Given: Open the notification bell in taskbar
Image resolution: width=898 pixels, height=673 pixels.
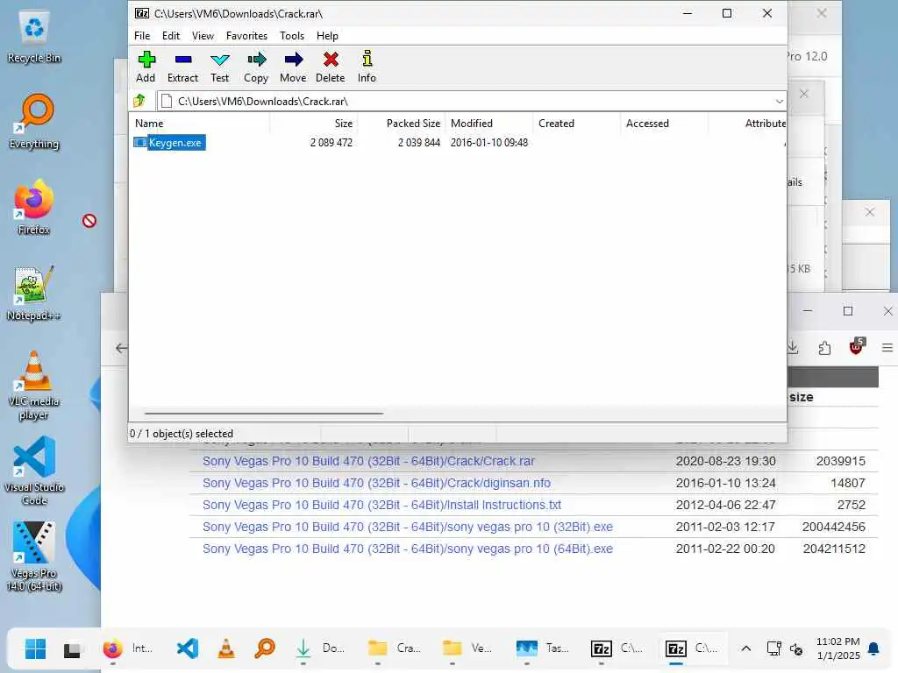Looking at the screenshot, I should [873, 648].
